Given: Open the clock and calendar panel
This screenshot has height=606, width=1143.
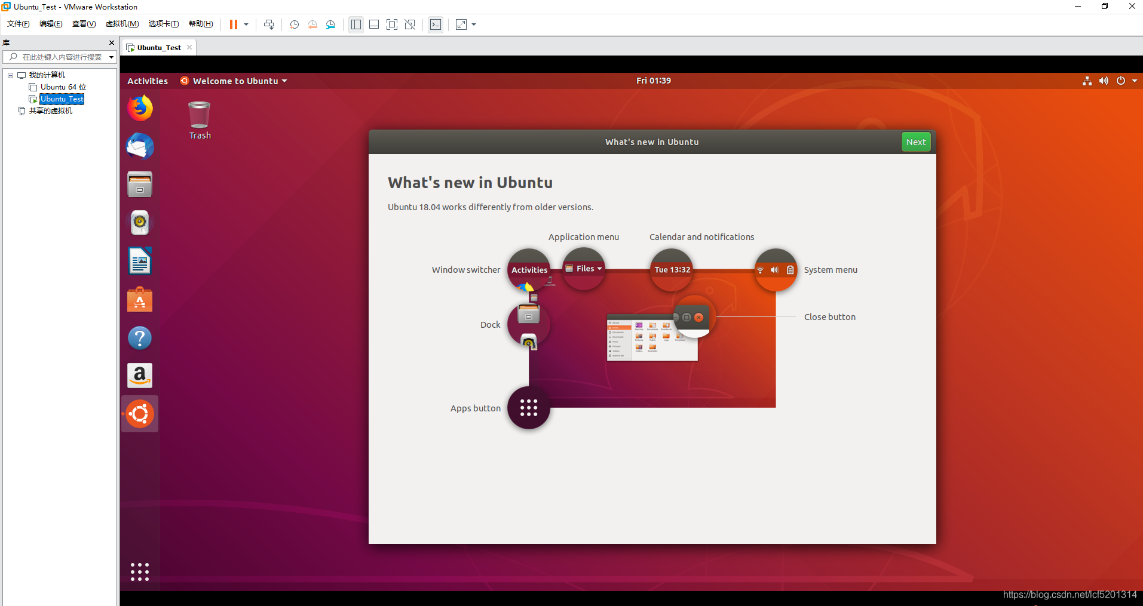Looking at the screenshot, I should tap(653, 81).
